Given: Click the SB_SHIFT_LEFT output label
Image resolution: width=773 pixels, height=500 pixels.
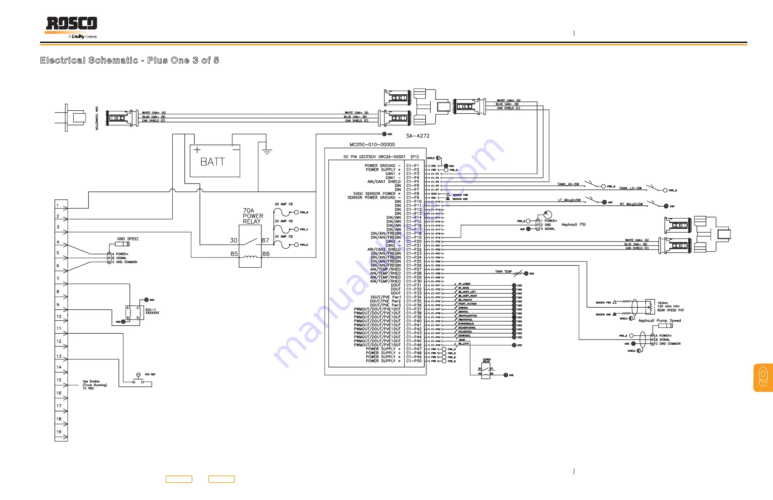Looking at the screenshot, I should (x=467, y=292).
